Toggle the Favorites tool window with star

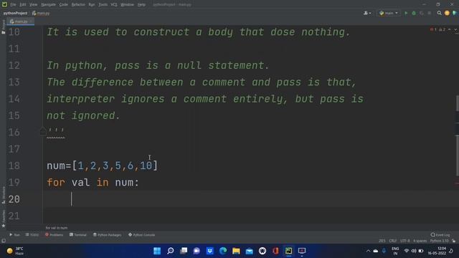(3, 219)
